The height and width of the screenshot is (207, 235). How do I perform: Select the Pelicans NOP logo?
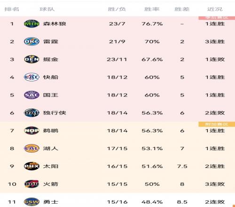31,130
